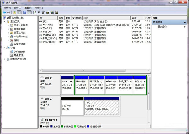
Task: Select the 330 MB unallocated space
Action: 72,106
